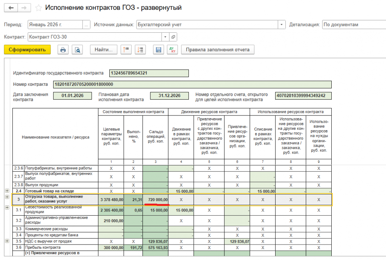Show Дт/Кт accounting entries icon
Image resolution: width=386 pixels, height=260 pixels.
(x=172, y=50)
